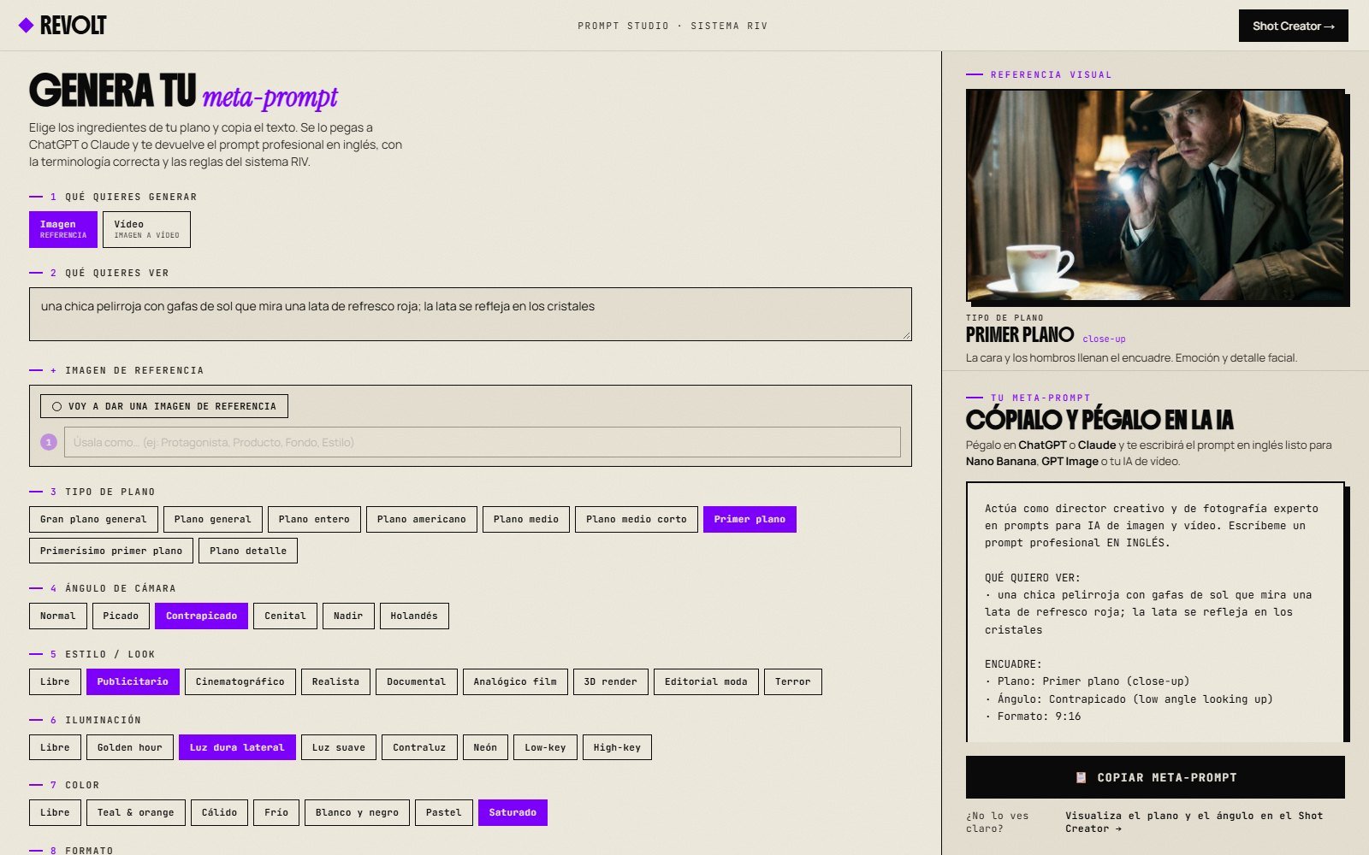Click the 'Qué quieres ver' description textarea
This screenshot has width=1369, height=855.
pos(471,314)
